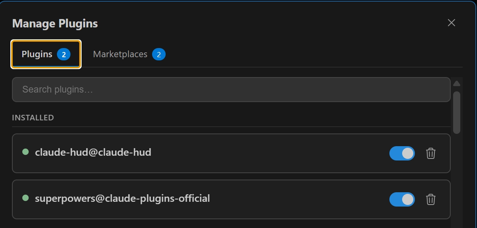
Task: Open the superpowers@claude-plugins-official entry name
Action: (x=122, y=198)
